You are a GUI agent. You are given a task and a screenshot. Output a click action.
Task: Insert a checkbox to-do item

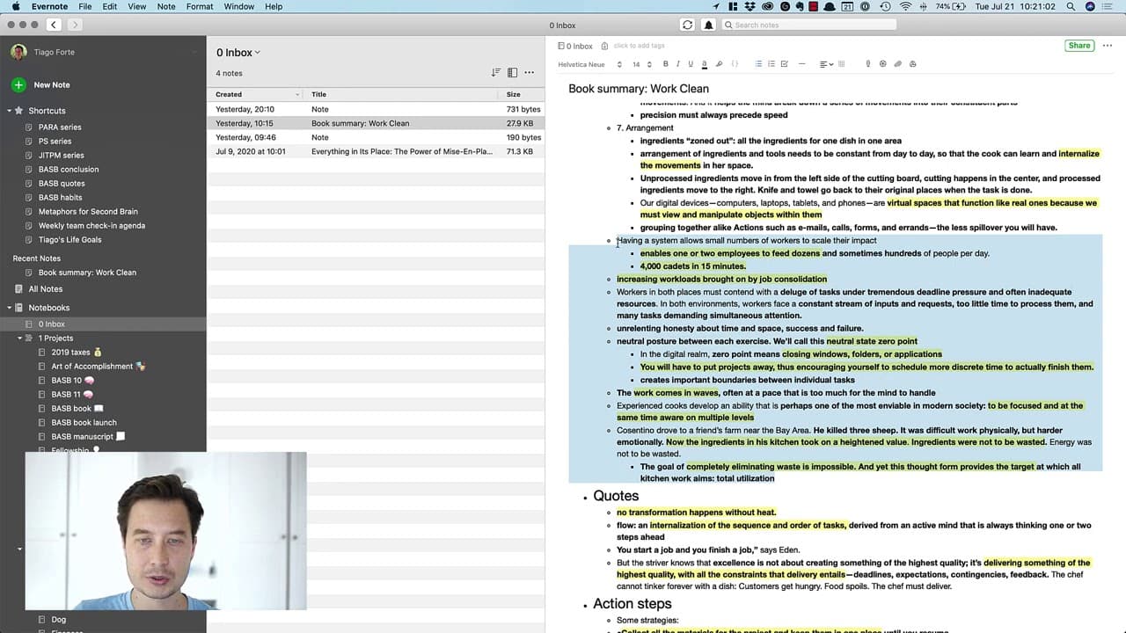coord(784,64)
